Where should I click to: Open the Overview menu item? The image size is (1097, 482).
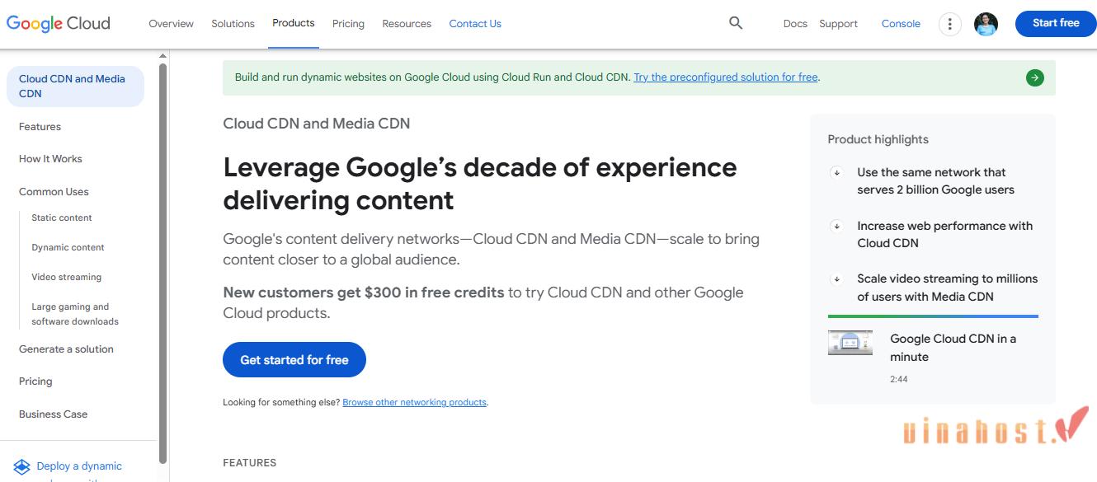point(171,24)
